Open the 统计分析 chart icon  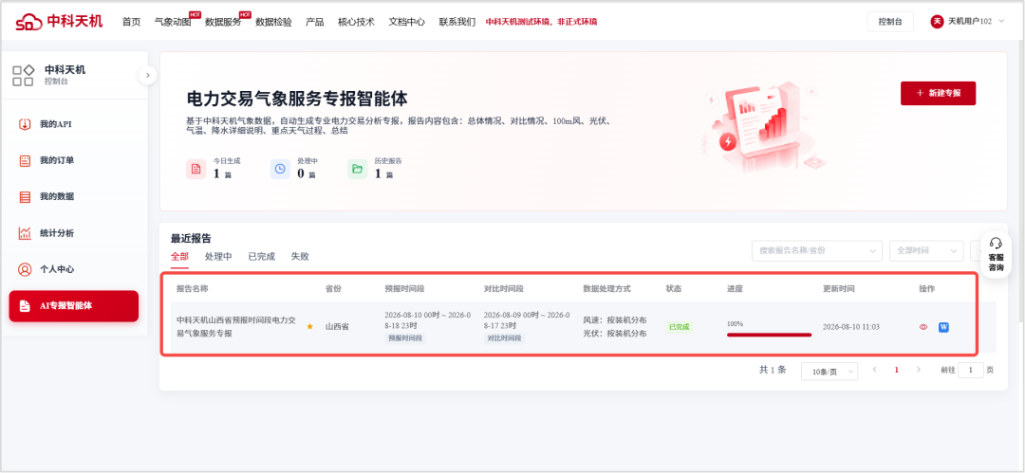25,233
